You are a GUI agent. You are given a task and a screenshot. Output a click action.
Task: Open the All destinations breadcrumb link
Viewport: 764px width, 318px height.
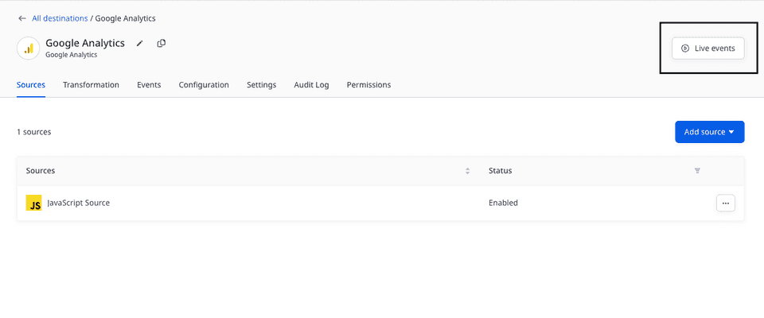(60, 18)
